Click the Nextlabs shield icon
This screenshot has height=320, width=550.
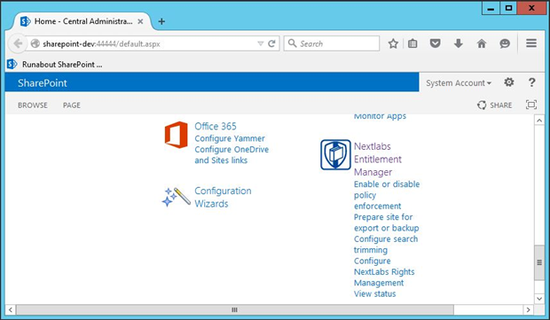335,154
